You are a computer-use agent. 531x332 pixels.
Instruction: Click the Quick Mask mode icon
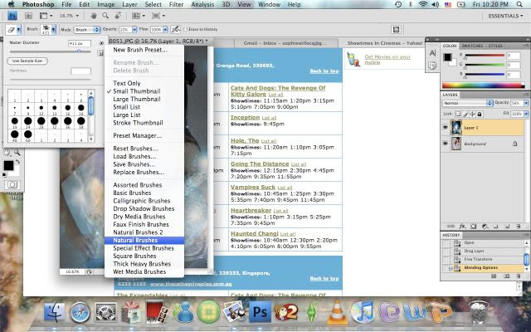pyautogui.click(x=12, y=184)
